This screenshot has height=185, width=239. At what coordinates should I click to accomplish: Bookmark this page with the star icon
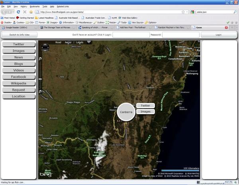pos(183,12)
